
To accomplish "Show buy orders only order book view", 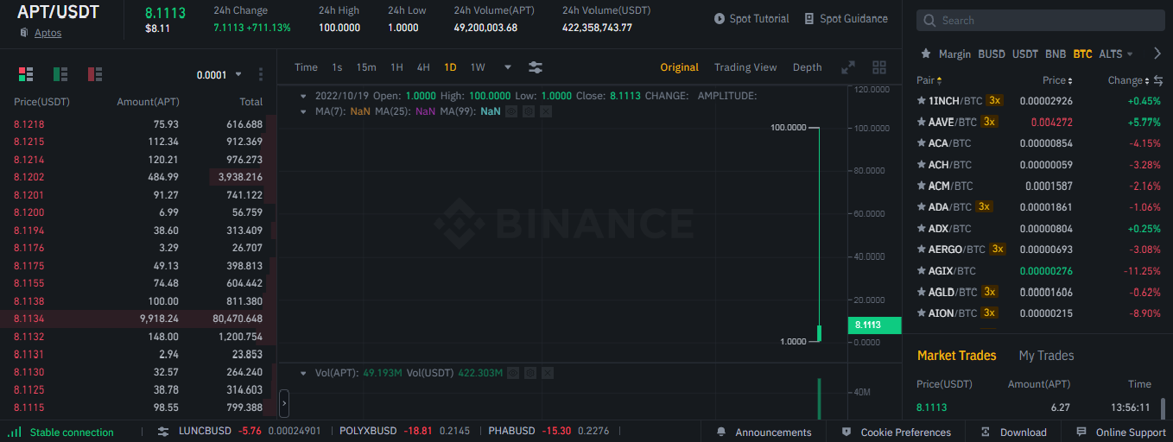I will point(60,74).
